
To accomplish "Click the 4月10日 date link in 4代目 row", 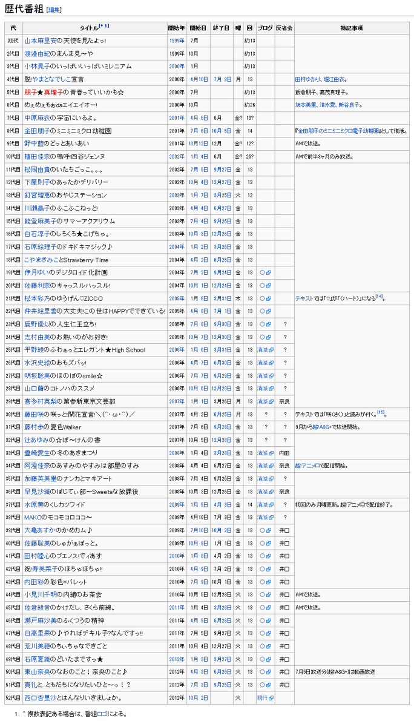I will coord(199,79).
